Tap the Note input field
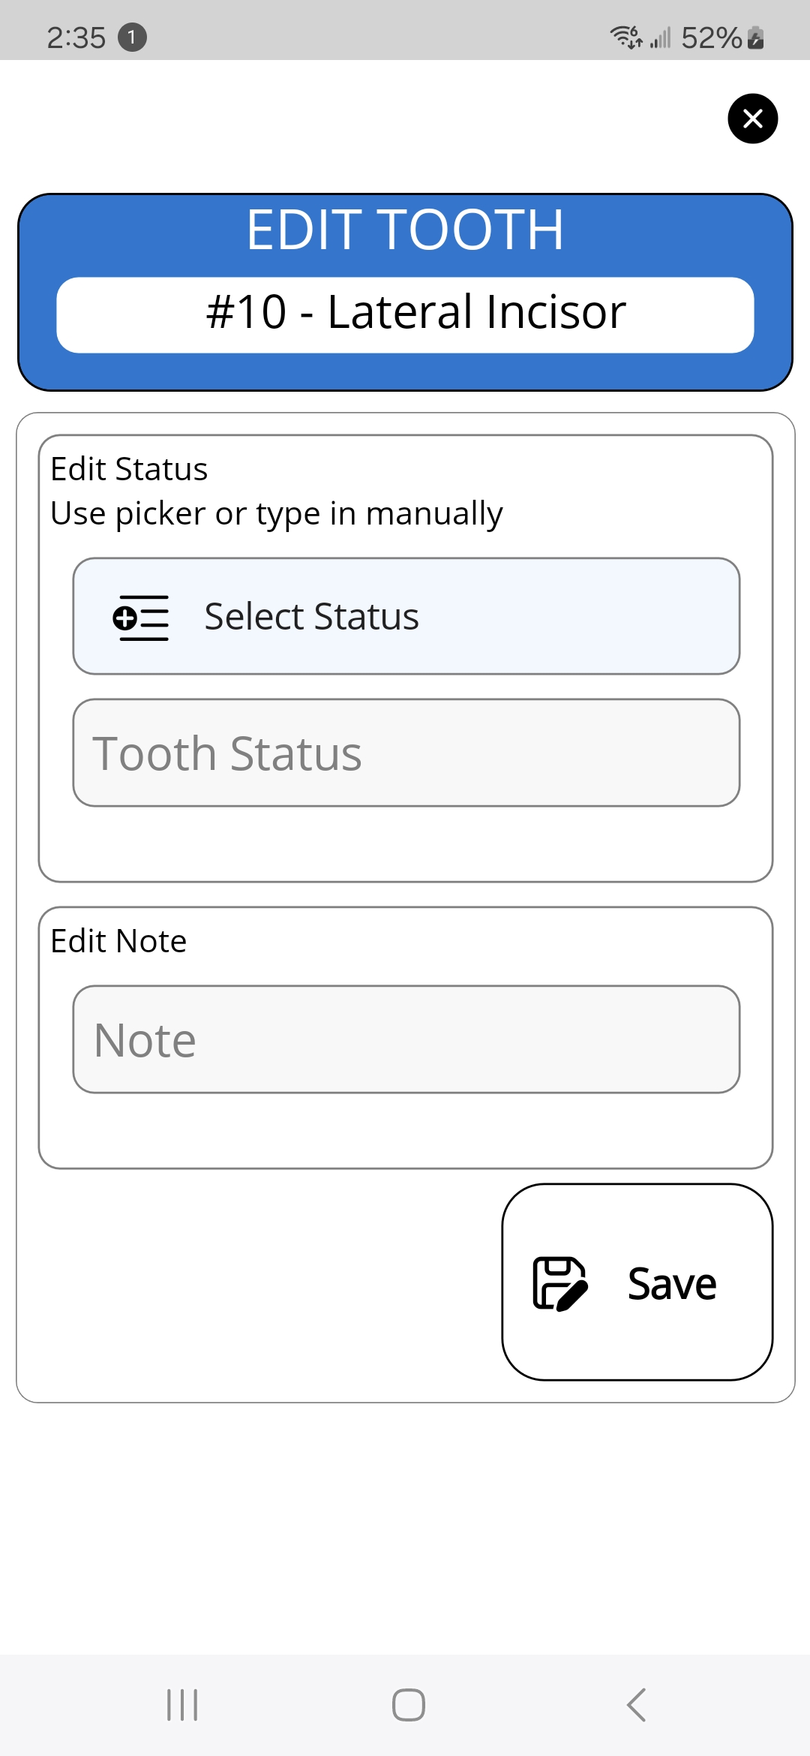This screenshot has width=810, height=1756. [x=406, y=1039]
